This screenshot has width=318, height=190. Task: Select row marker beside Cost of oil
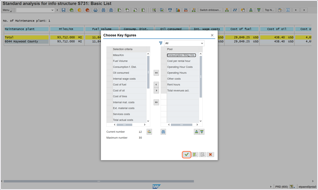(x=109, y=91)
